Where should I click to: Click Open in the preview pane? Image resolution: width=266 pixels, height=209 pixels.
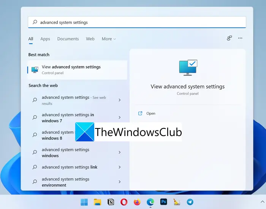(151, 113)
